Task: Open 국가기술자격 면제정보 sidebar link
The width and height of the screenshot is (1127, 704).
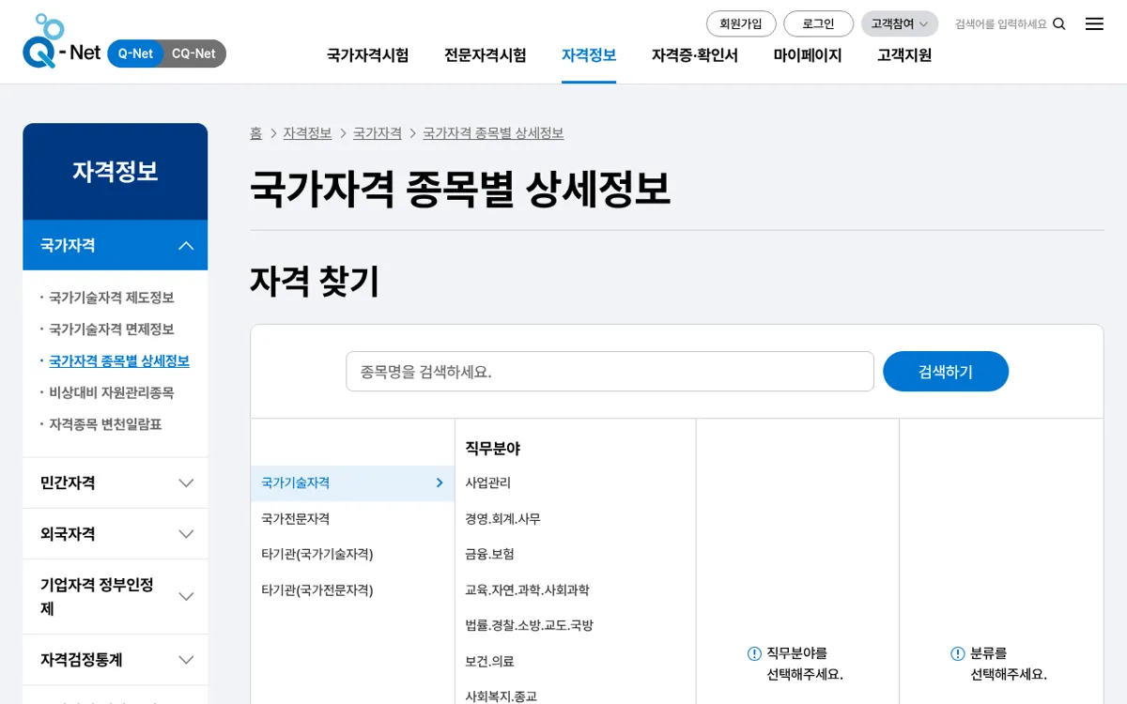Action: click(x=112, y=329)
